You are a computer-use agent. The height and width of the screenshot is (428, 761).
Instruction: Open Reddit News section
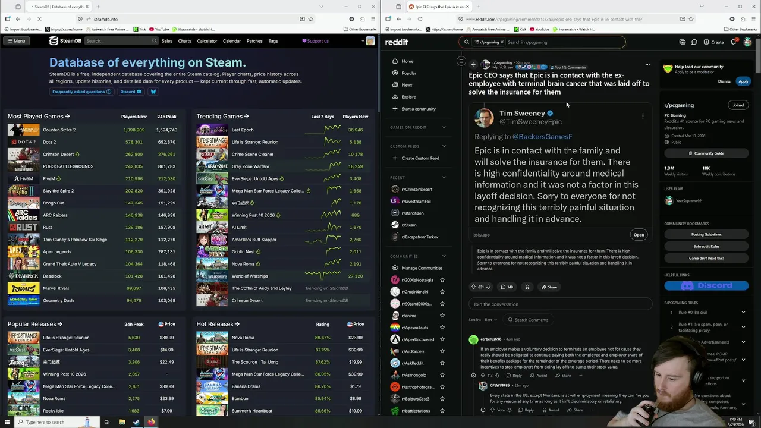407,85
